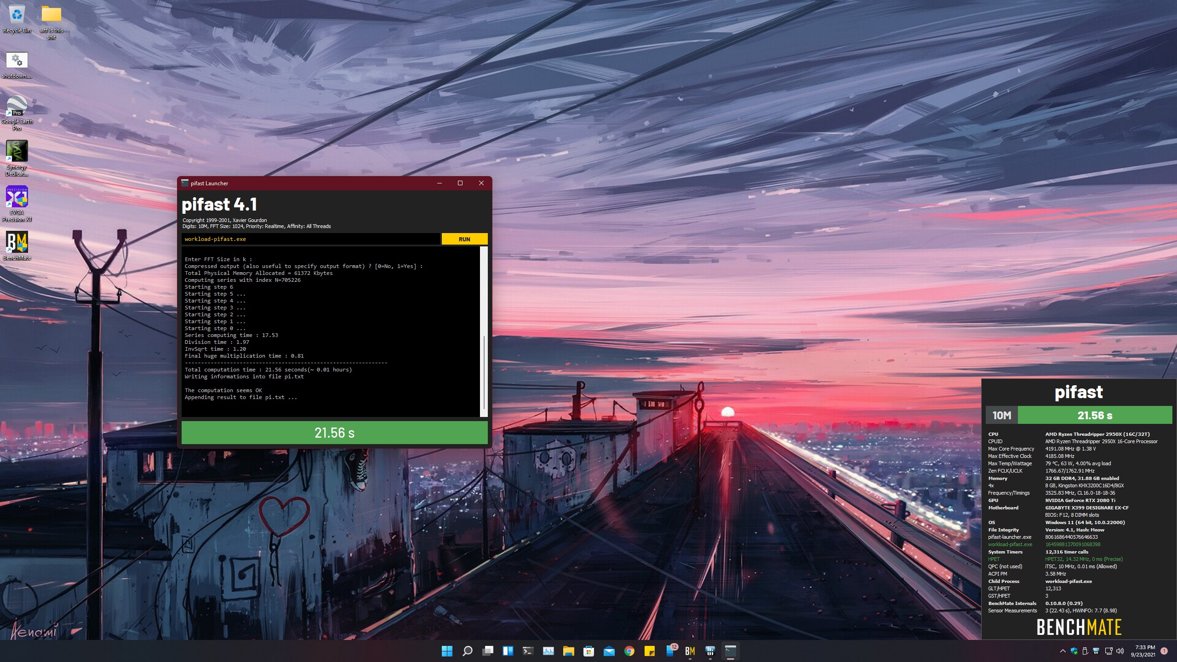This screenshot has width=1177, height=662.
Task: Click the yellow RUN button
Action: click(x=464, y=239)
